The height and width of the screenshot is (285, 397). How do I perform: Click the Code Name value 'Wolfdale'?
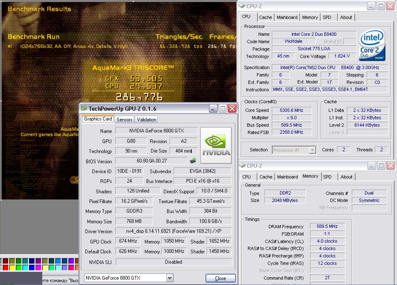[x=294, y=41]
